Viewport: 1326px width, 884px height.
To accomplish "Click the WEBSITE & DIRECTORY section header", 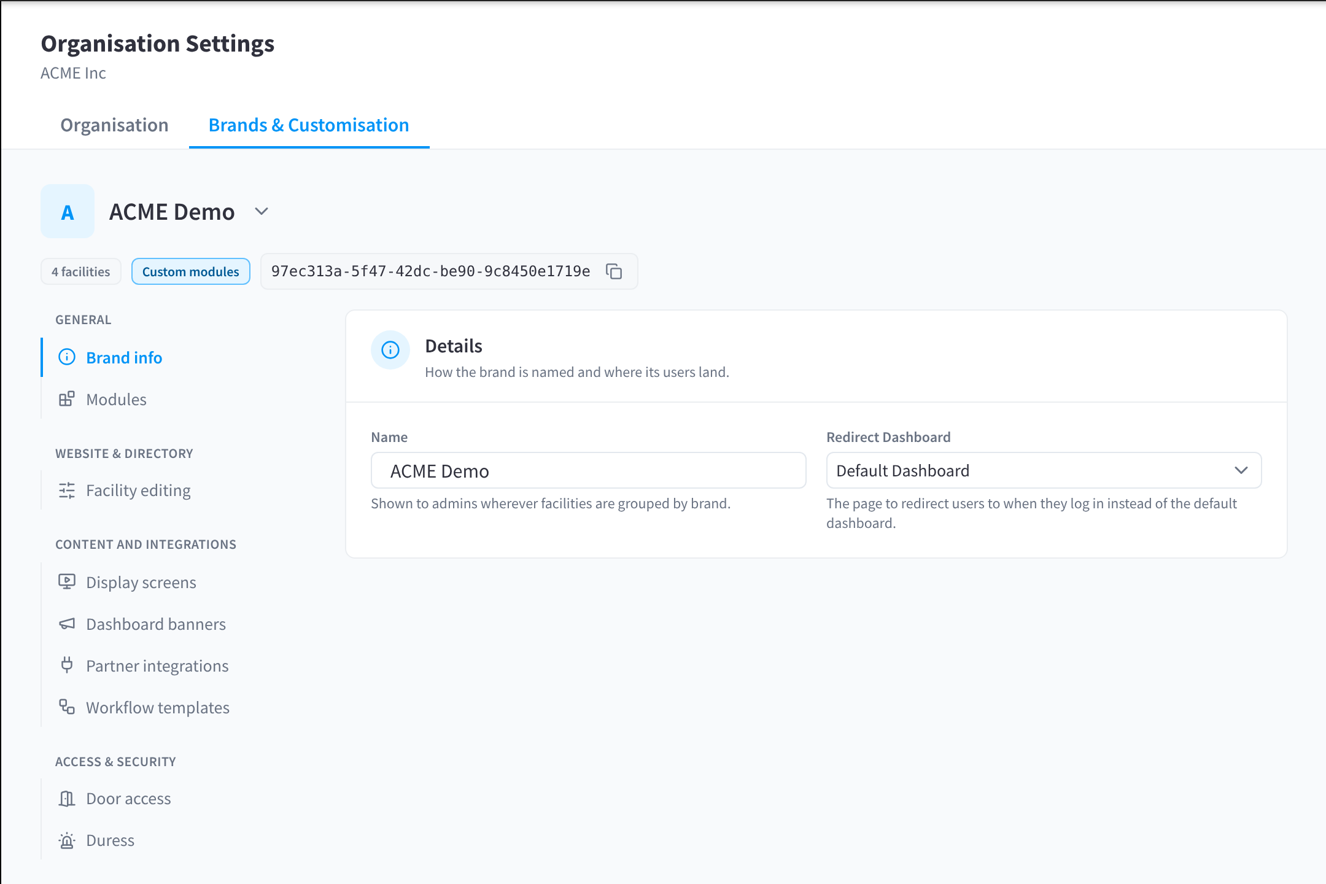I will 125,454.
